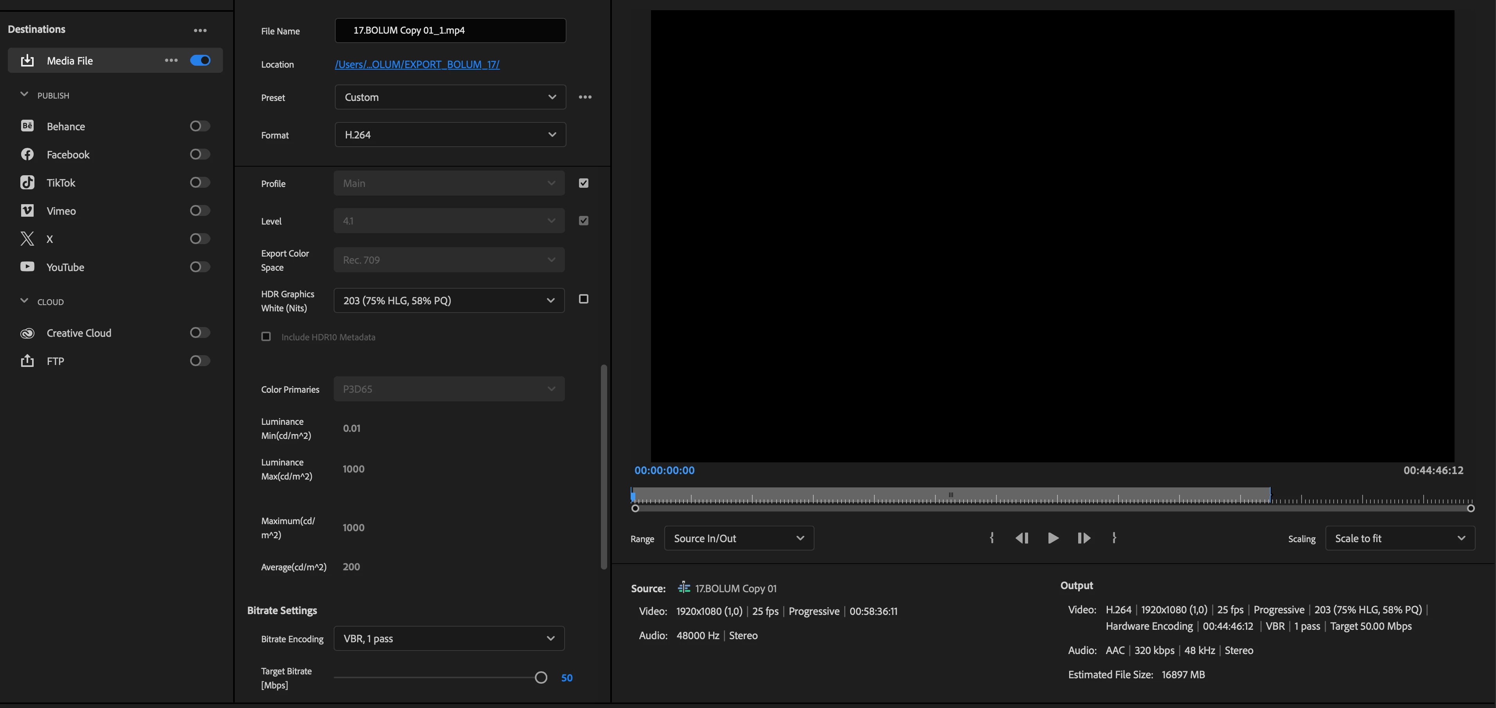Open the Format H.264 dropdown
The image size is (1496, 708).
[450, 135]
